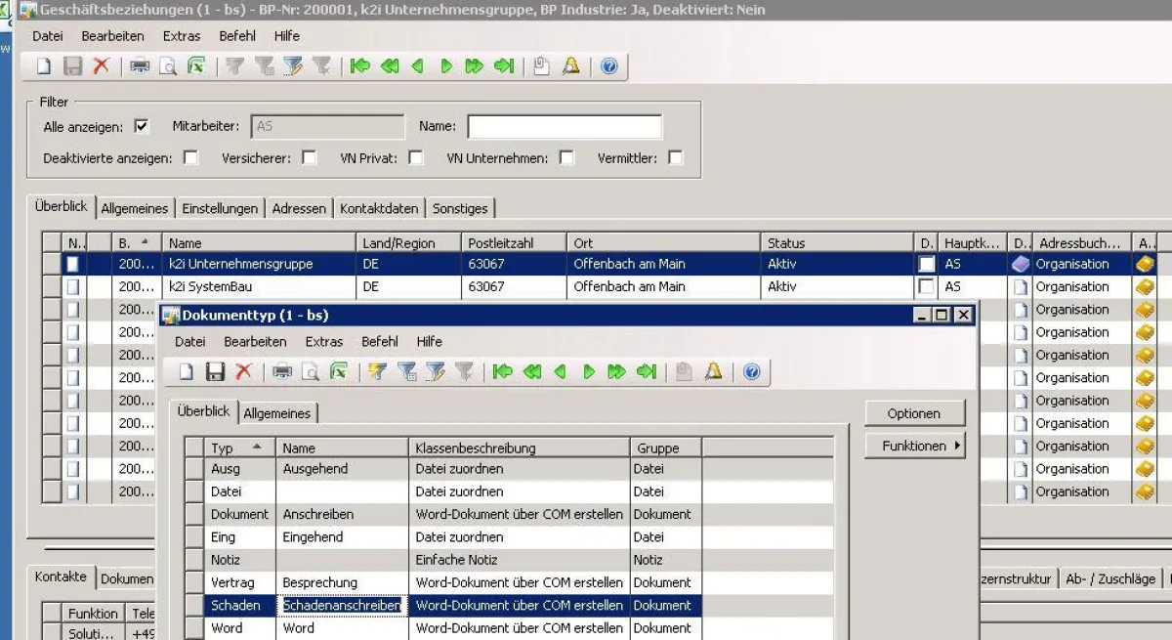Open the Befehl menu in main window

click(x=237, y=35)
